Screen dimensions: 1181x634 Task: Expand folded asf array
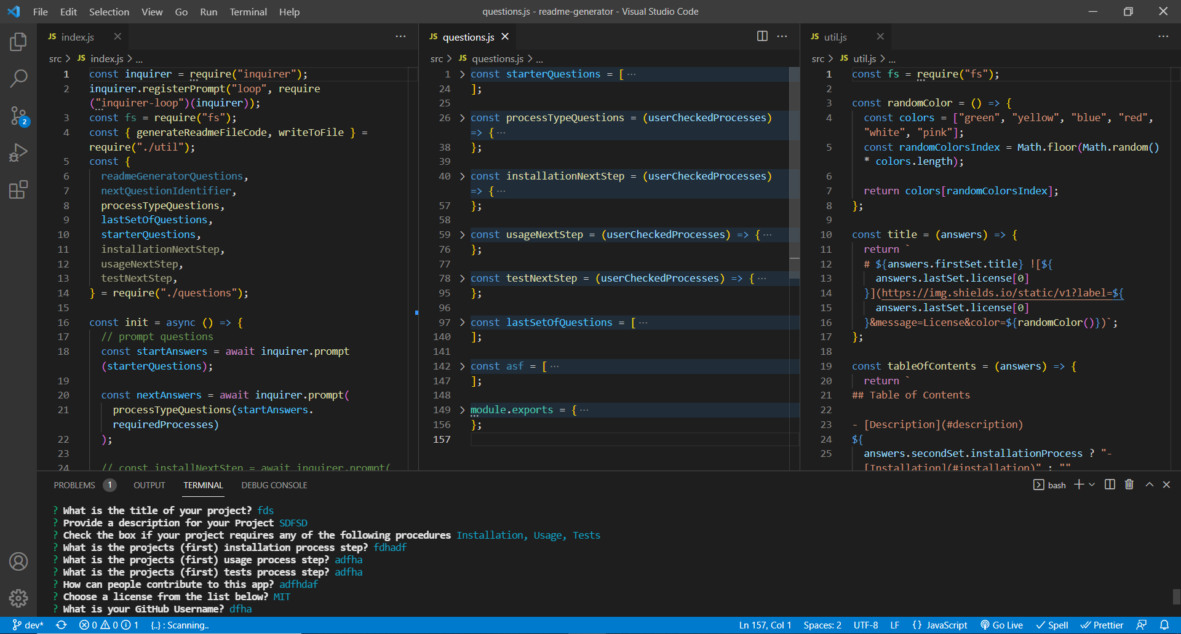[462, 367]
